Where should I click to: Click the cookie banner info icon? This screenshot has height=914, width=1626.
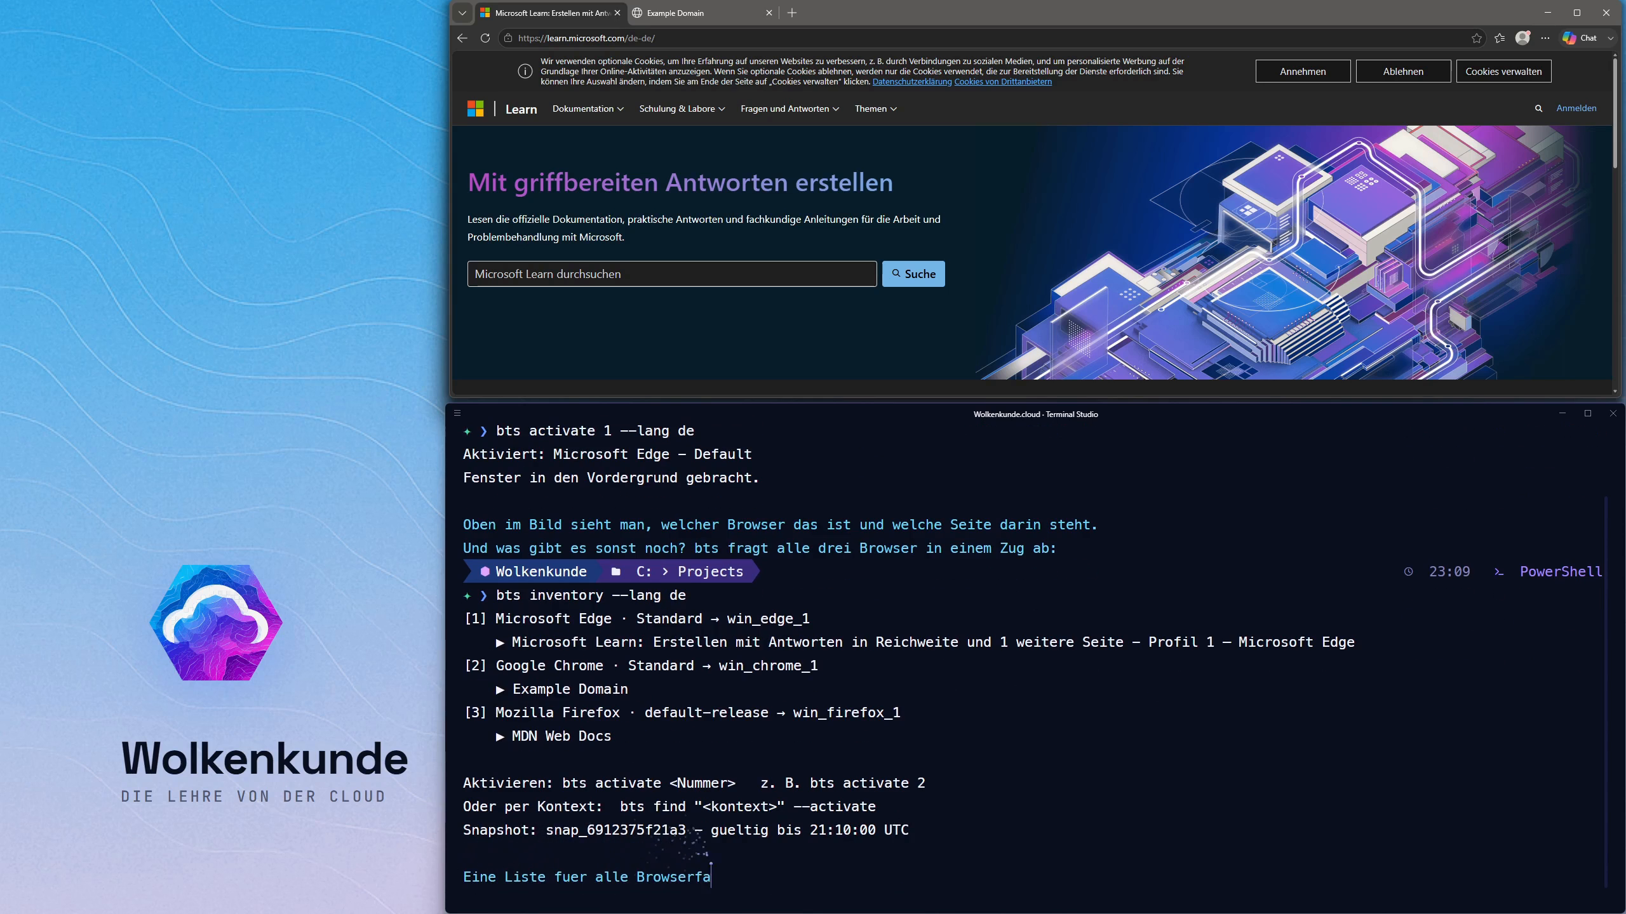coord(525,71)
